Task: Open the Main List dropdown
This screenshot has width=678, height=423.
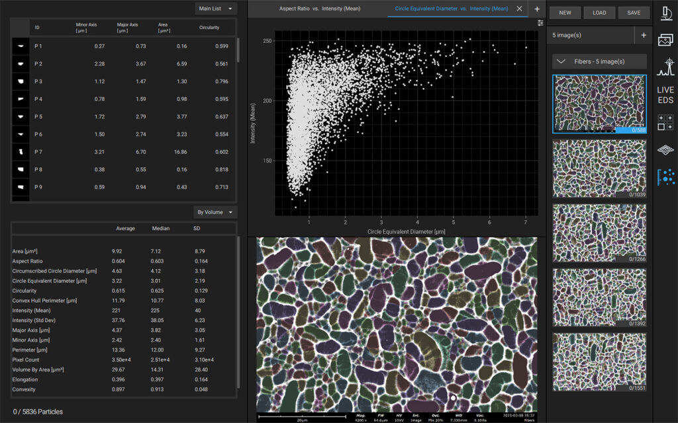Action: 215,8
